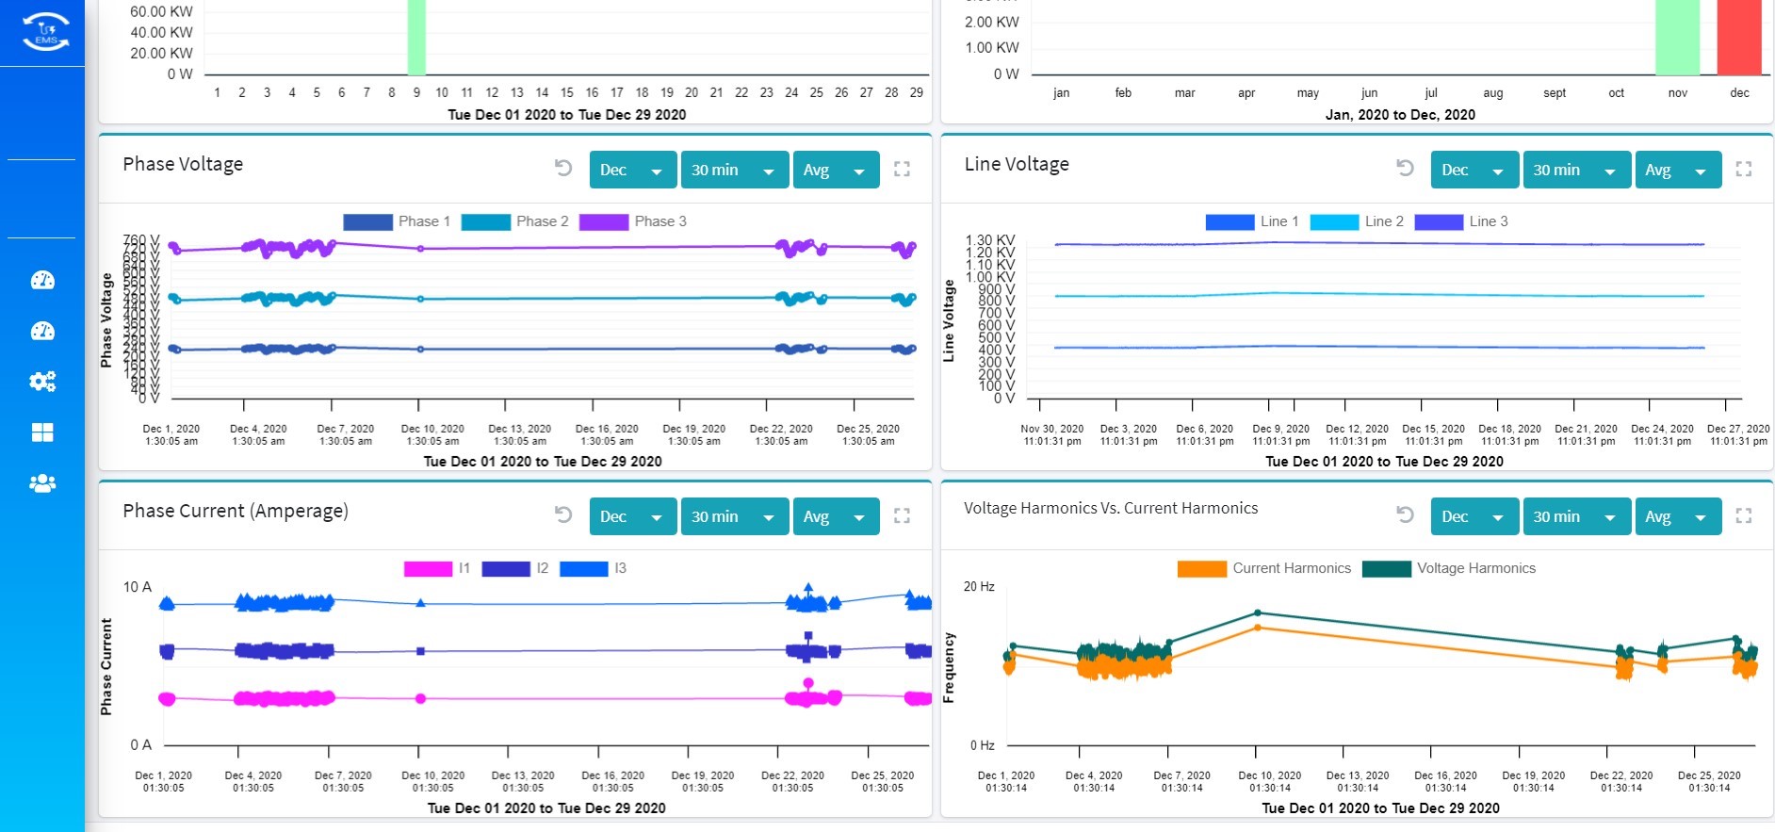The image size is (1775, 832).
Task: Maximize the Voltage Harmonics chart to fullscreen
Action: (x=1743, y=516)
